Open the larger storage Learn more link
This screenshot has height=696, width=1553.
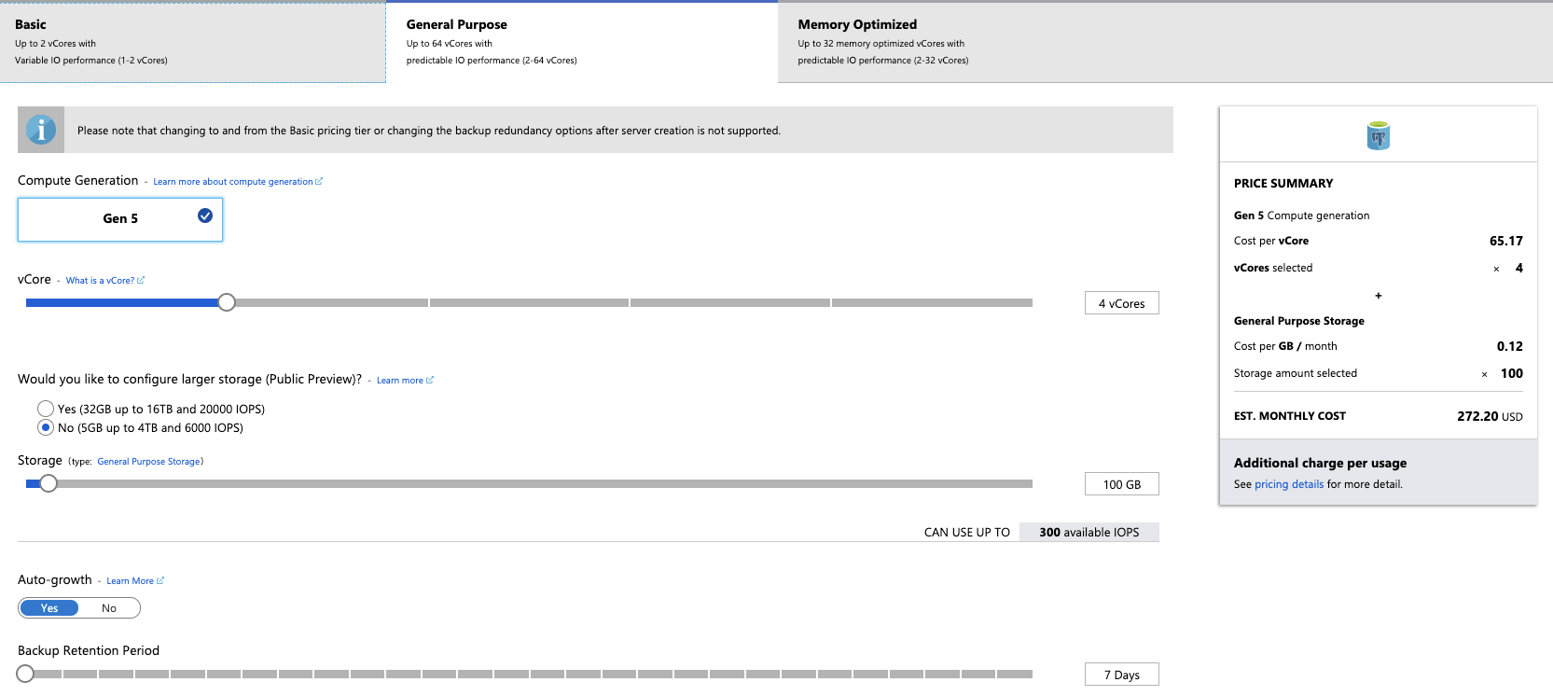400,381
